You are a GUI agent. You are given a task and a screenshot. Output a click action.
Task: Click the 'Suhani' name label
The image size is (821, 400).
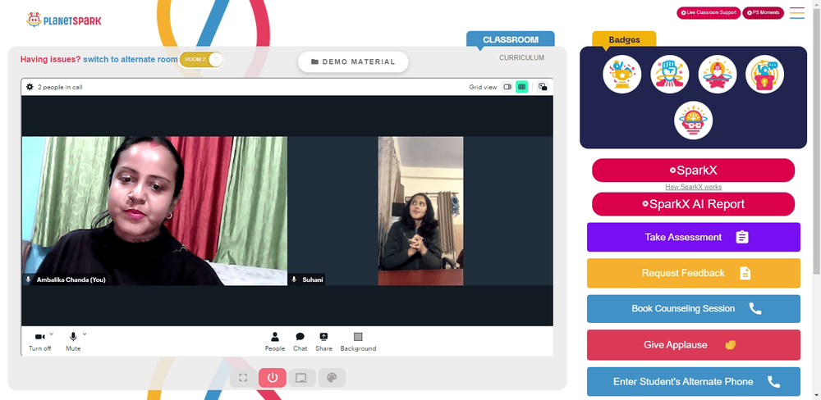312,280
